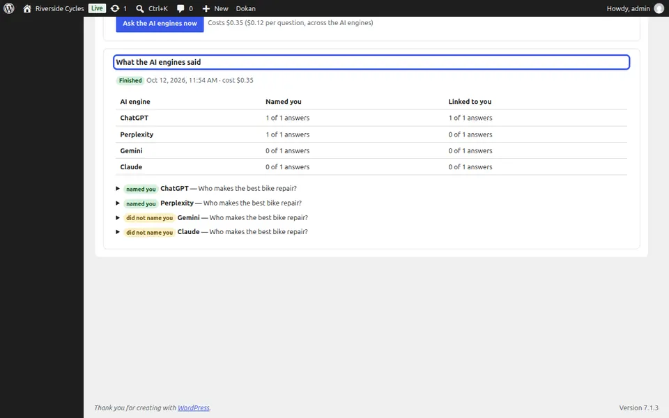
Task: Click the Finished status badge
Action: (130, 80)
